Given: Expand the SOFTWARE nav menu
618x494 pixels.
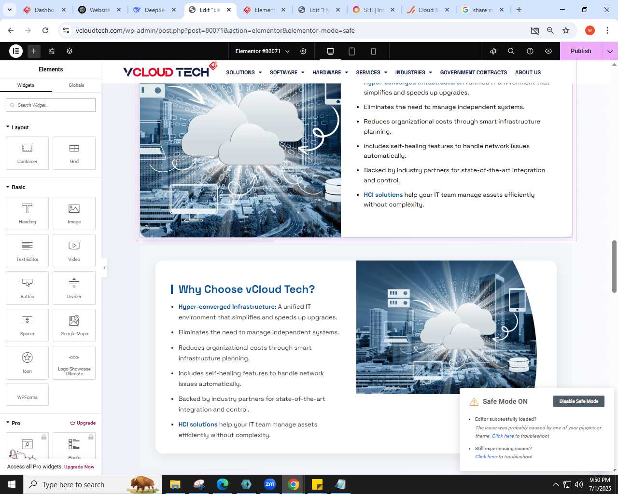Looking at the screenshot, I should (287, 72).
